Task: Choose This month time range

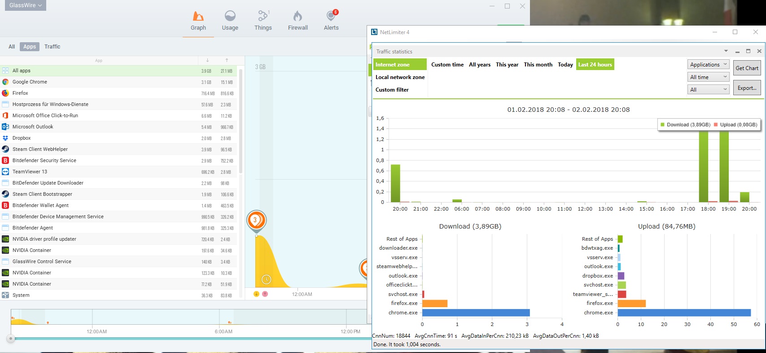Action: (538, 65)
